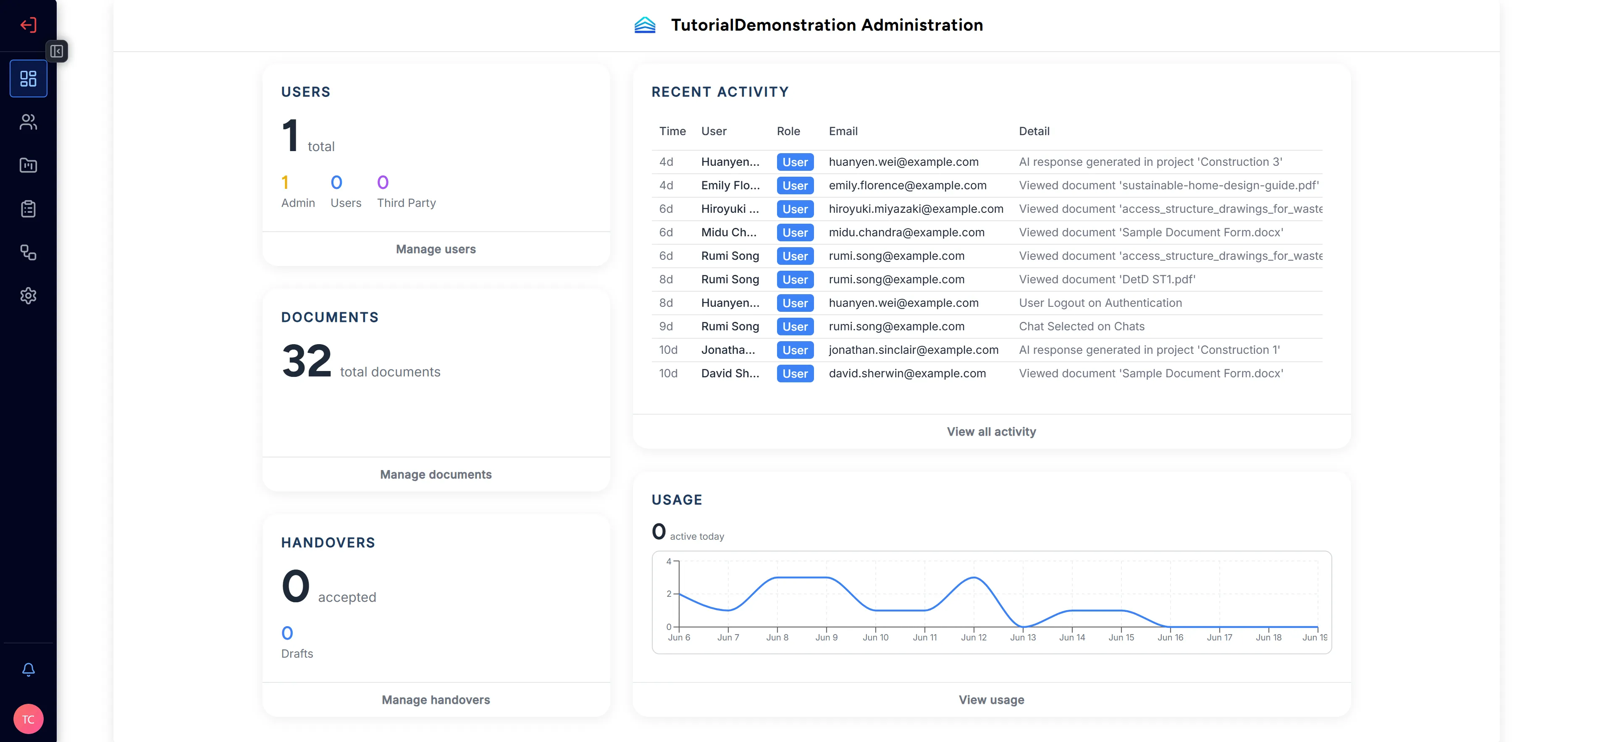
Task: Click the TutorialDemonstration logo icon
Action: (645, 25)
